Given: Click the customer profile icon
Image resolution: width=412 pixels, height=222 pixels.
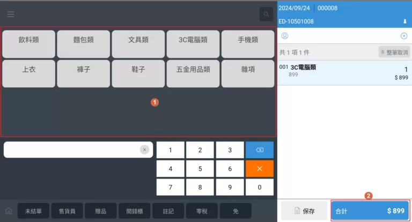Looking at the screenshot, I should point(285,35).
